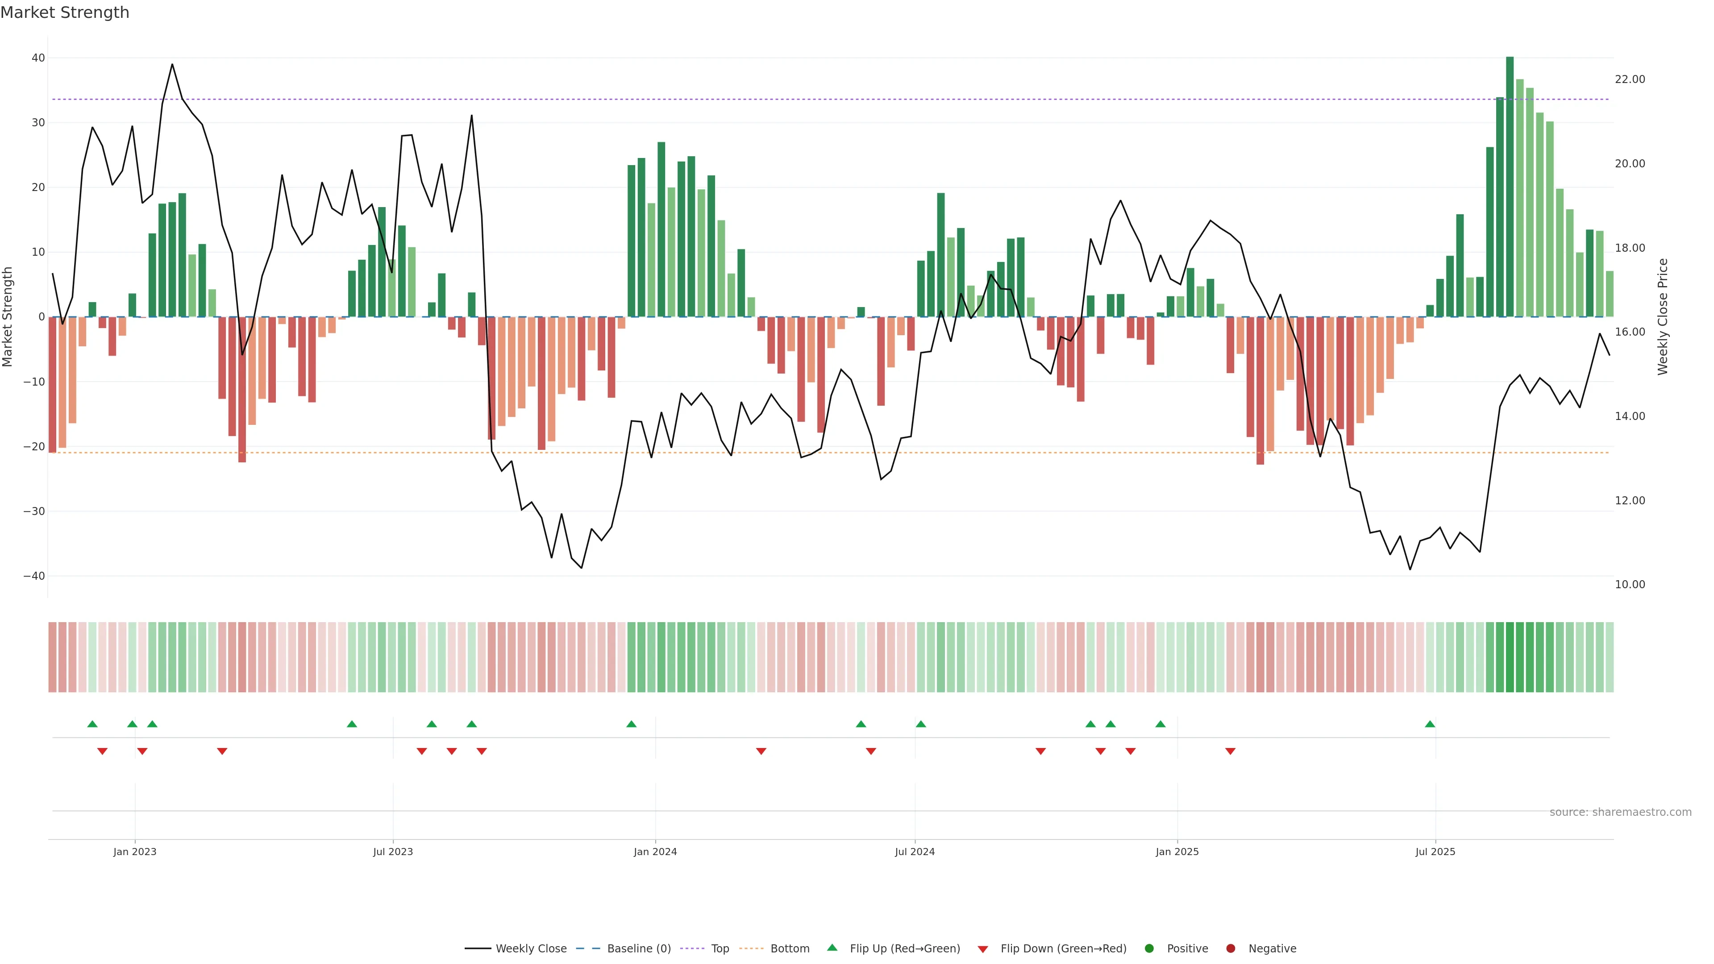
Task: Click the Weekly Close Price axis title
Action: [1663, 317]
